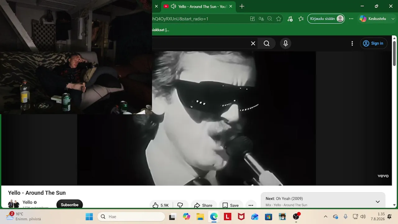Click the video title Yello - Around The Sun
The width and height of the screenshot is (398, 224).
(37, 193)
